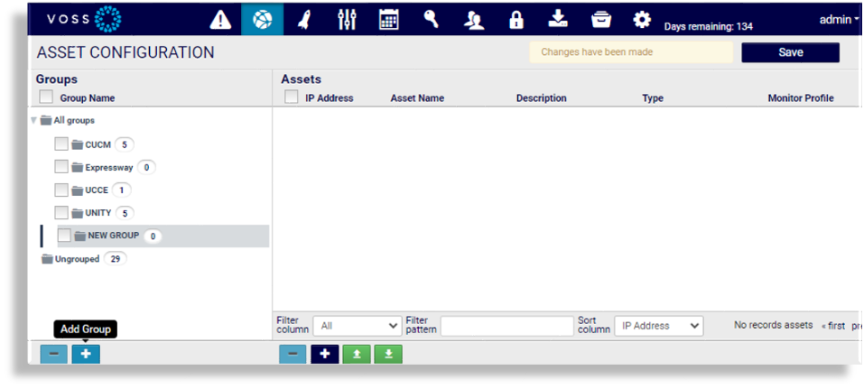
Task: Click the add asset plus button
Action: click(x=324, y=354)
